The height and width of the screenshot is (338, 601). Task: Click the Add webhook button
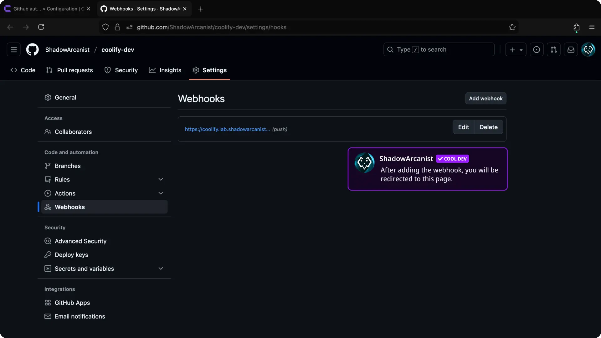(x=485, y=98)
